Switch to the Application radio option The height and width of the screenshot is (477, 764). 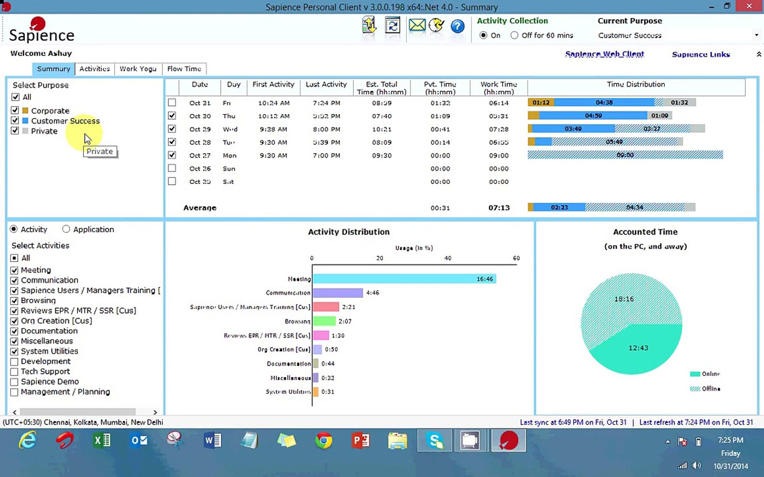pos(66,229)
